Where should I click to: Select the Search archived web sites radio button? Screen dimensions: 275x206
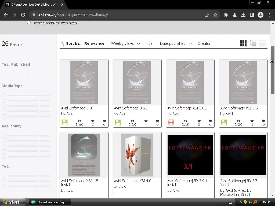[x=29, y=23]
